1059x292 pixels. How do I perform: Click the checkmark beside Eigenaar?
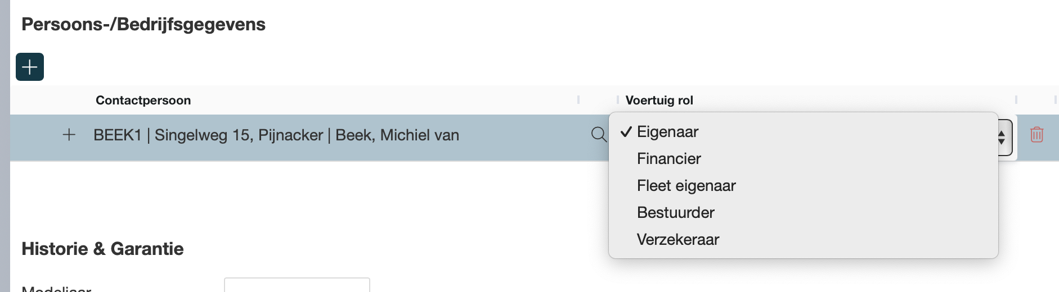click(626, 132)
